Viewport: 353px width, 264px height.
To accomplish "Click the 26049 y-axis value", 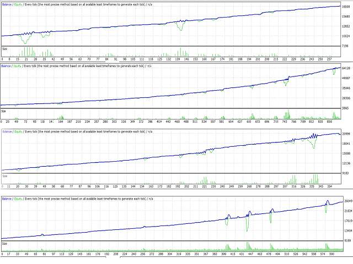I will coord(348,201).
